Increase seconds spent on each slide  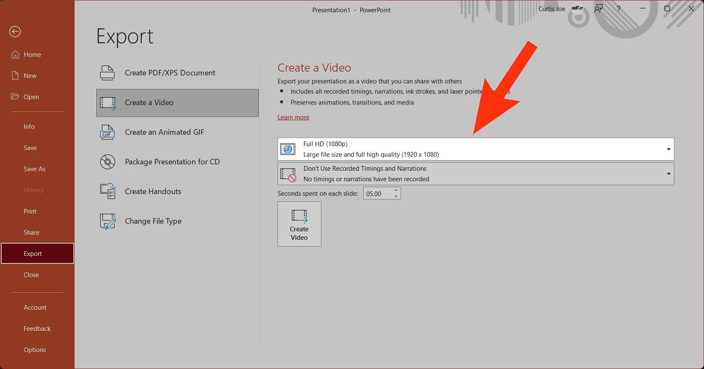point(396,191)
